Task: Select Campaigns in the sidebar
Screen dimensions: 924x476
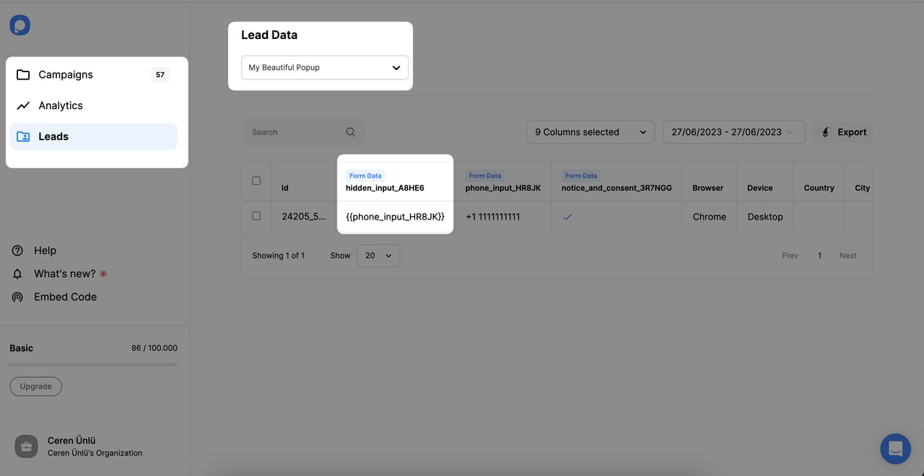Action: 66,74
